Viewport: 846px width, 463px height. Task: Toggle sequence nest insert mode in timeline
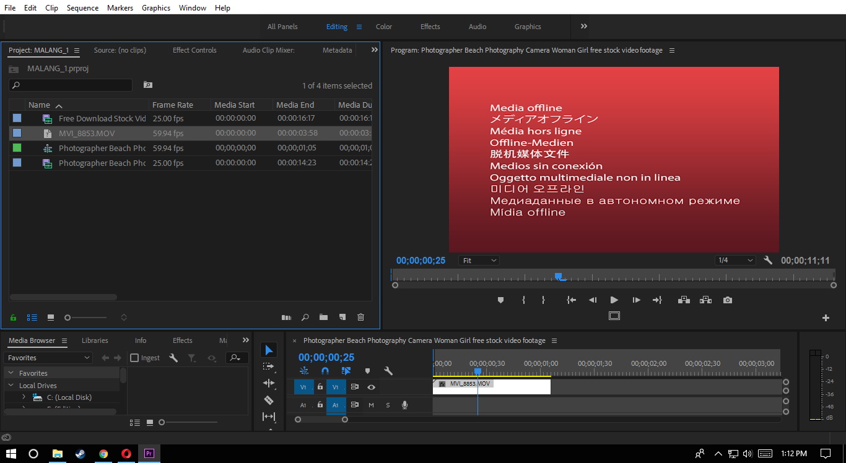(x=304, y=371)
